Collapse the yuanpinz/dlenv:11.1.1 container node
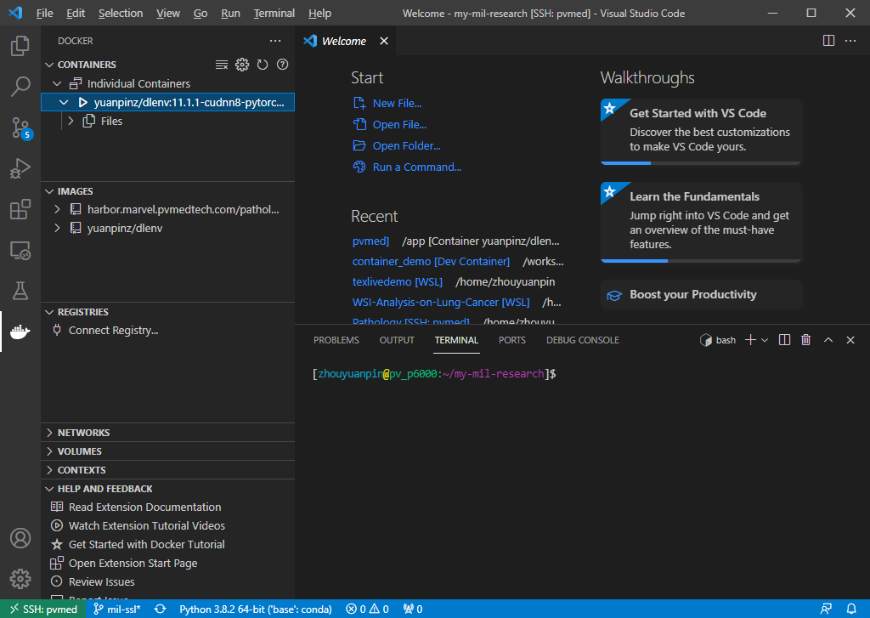Viewport: 870px width, 618px height. click(64, 102)
